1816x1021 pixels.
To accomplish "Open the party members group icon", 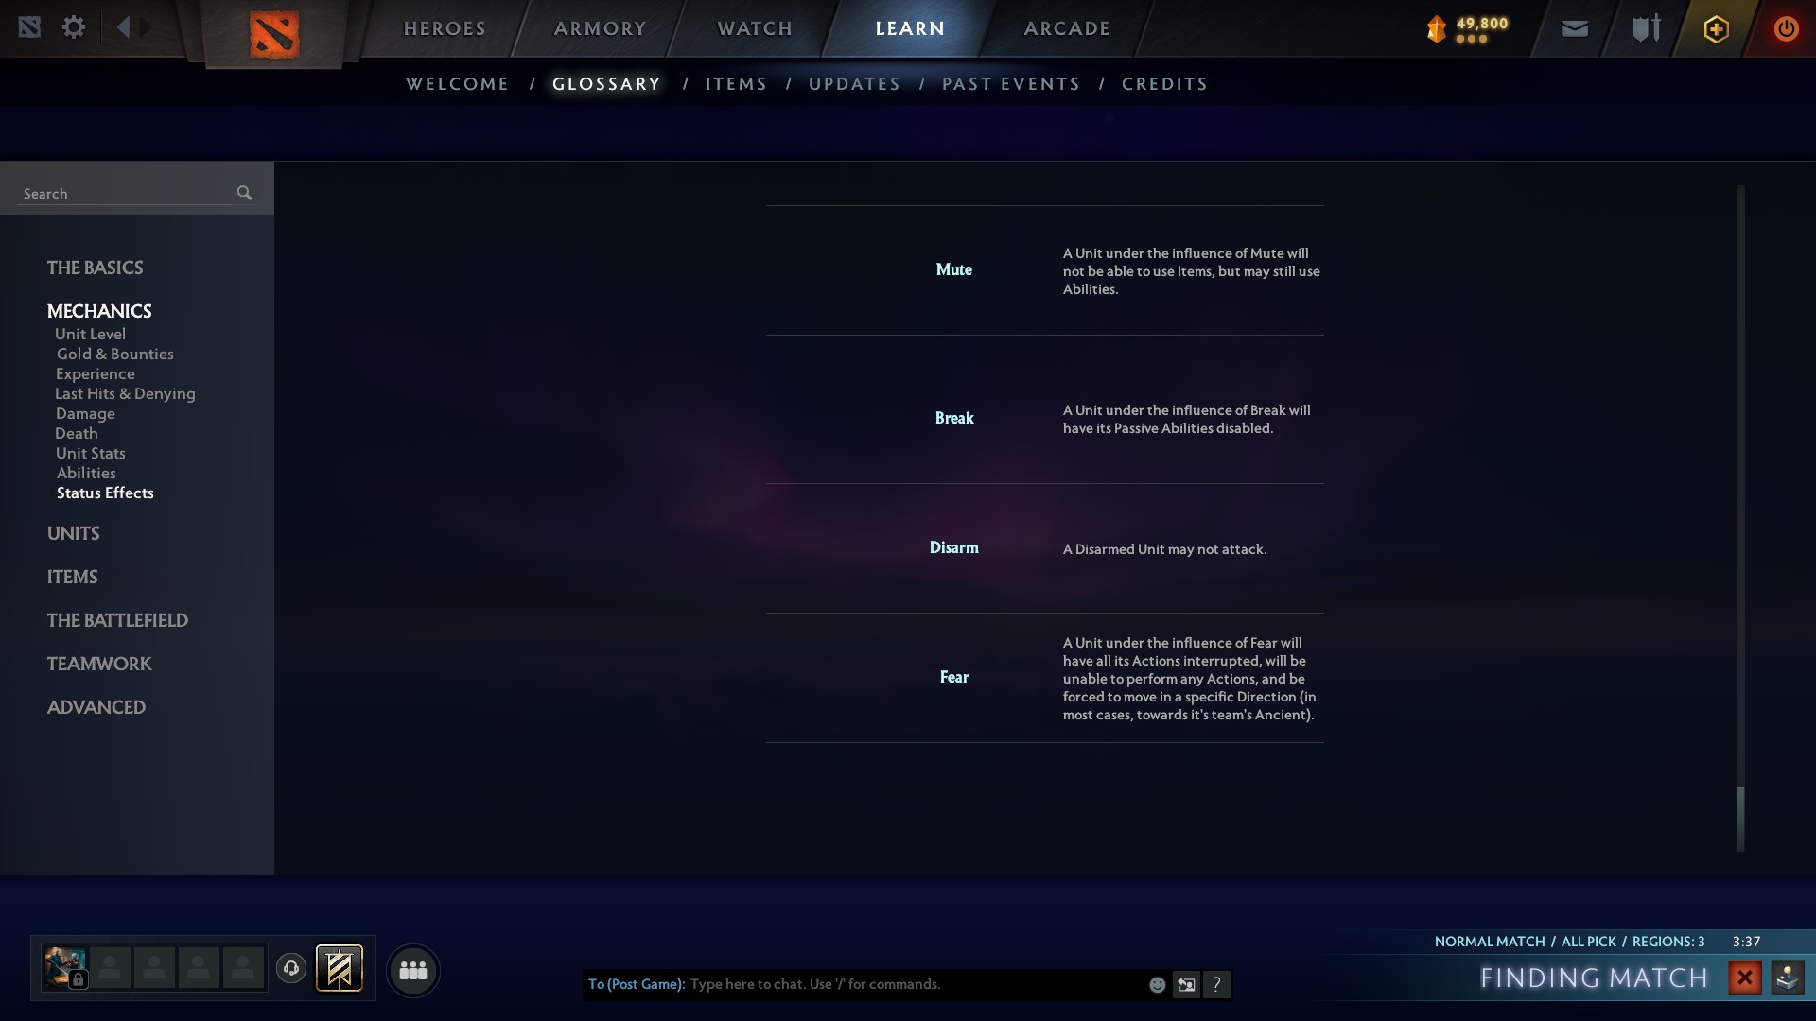I will point(413,971).
